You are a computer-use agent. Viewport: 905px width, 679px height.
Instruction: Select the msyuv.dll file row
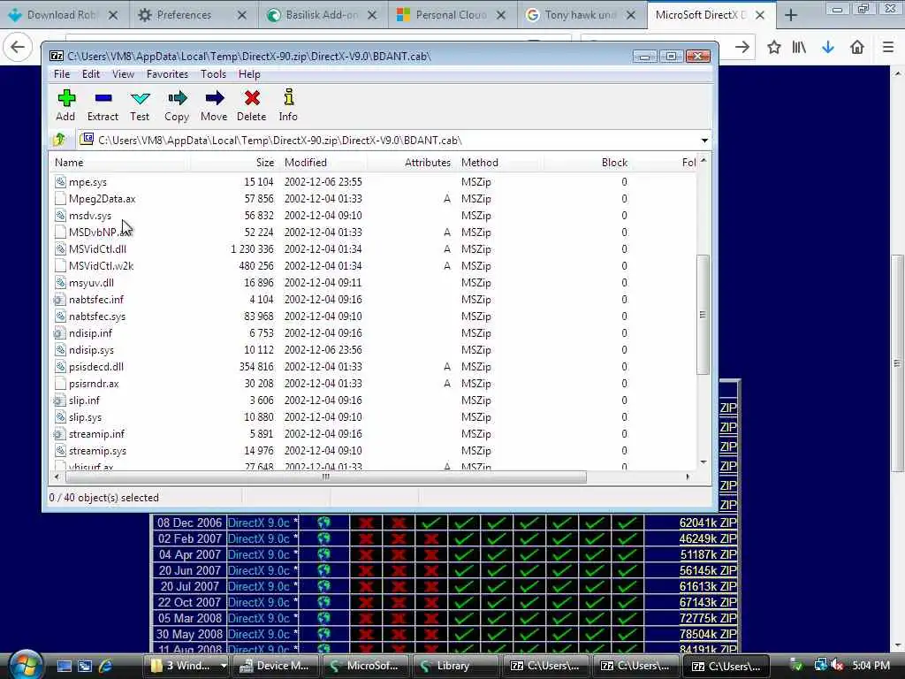372,283
